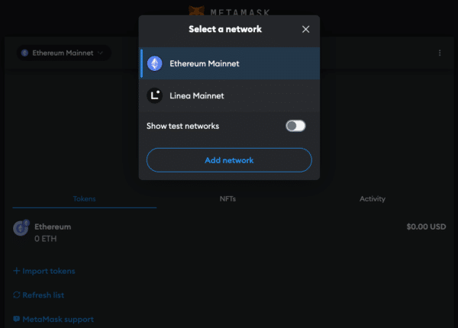The height and width of the screenshot is (328, 458).
Task: Click the Ethereum logo in the network list
Action: 154,63
